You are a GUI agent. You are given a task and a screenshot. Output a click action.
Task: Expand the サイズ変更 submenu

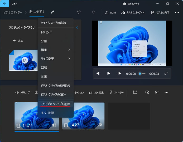click(x=56, y=59)
